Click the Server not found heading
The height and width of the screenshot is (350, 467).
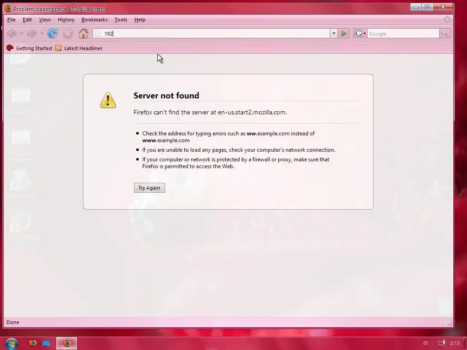click(166, 96)
